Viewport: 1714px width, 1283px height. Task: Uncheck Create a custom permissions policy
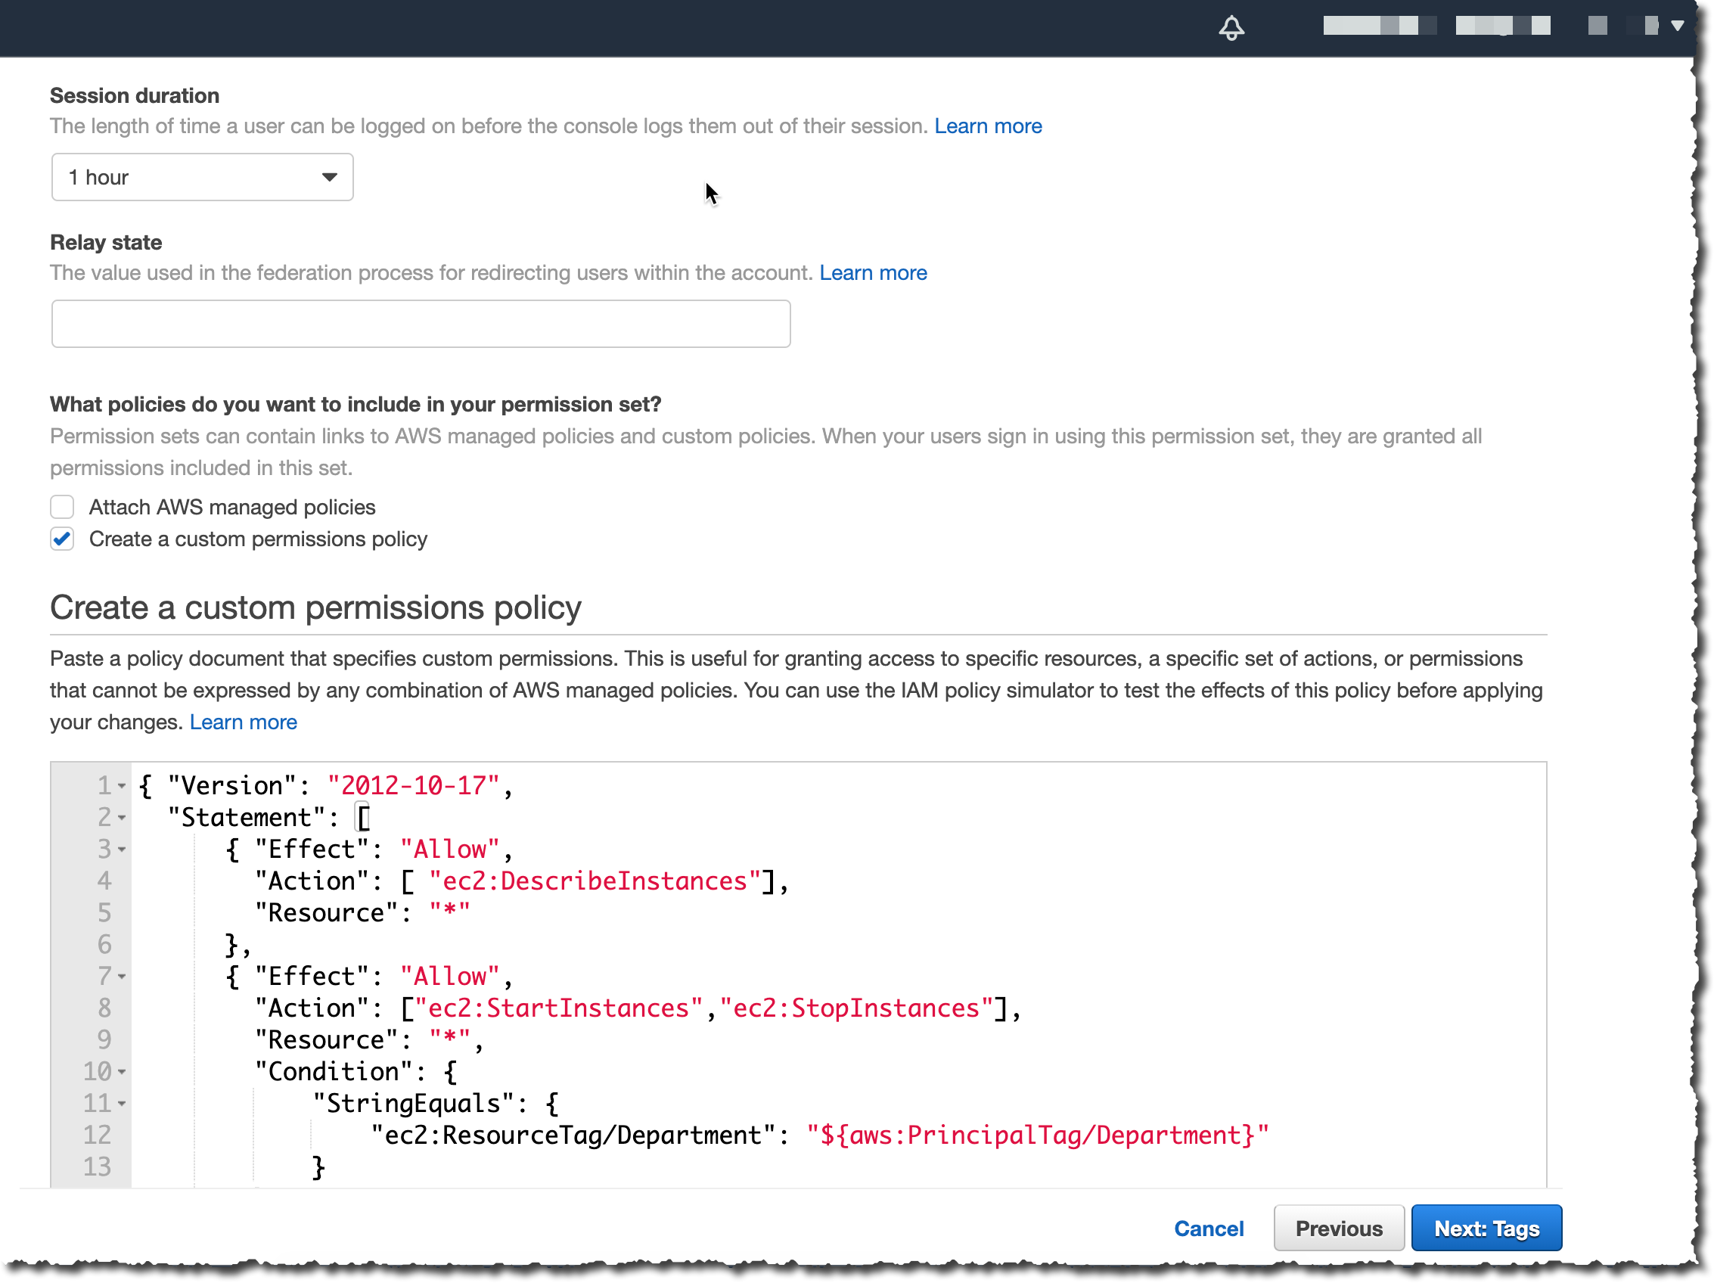tap(62, 539)
